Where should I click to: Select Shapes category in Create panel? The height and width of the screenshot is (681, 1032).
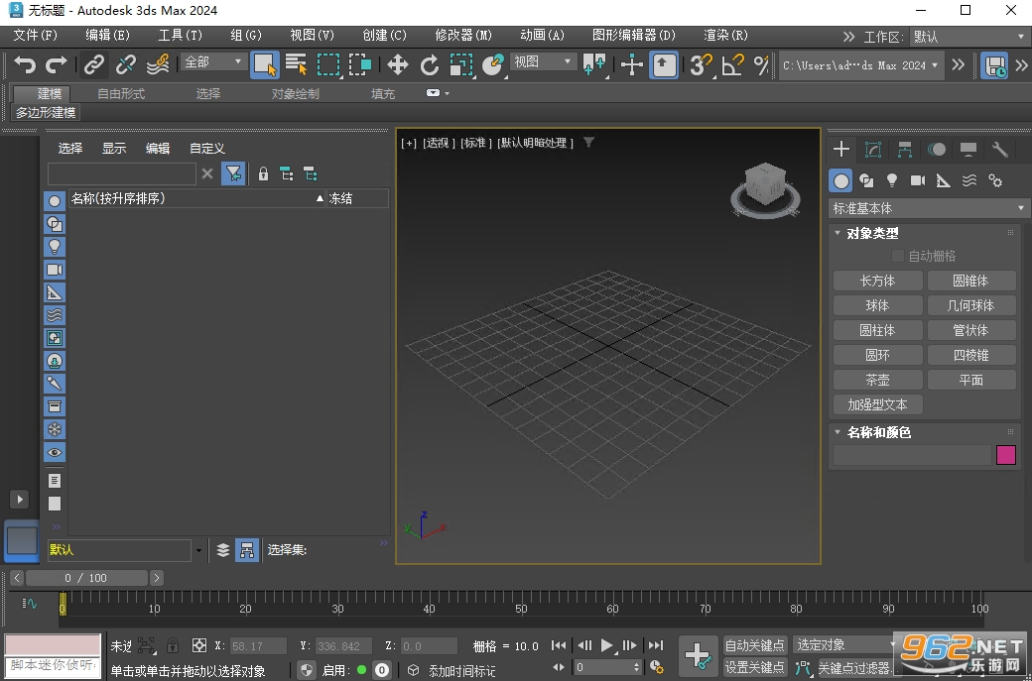(867, 180)
